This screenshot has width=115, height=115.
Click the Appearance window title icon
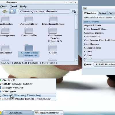point(85,8)
